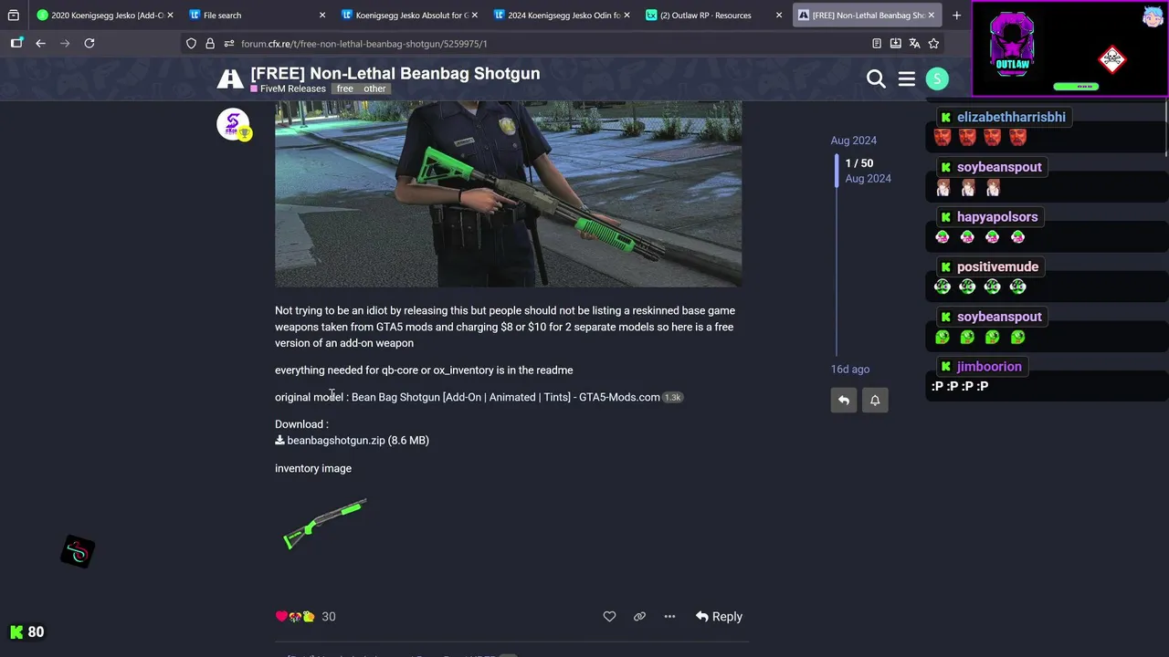The height and width of the screenshot is (657, 1169).
Task: Open the green shotgun inventory image
Action: 325,523
